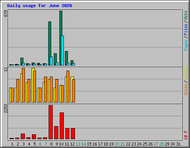Click the orange sites bar for day 7

click(46, 90)
